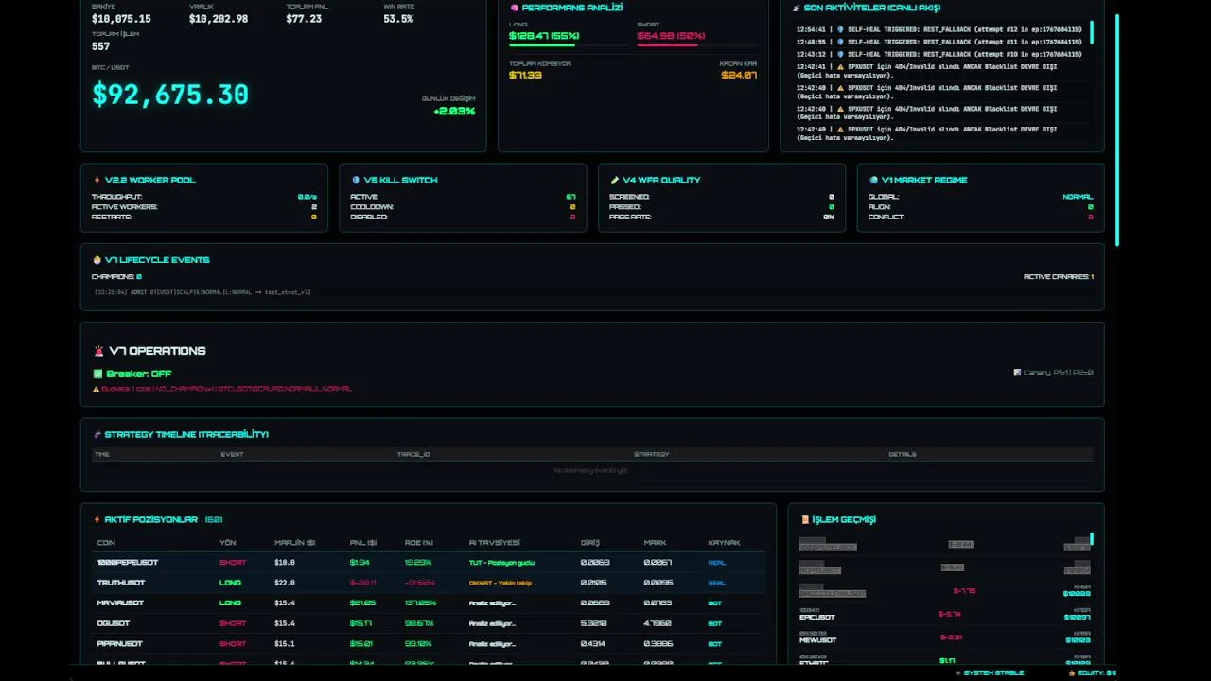This screenshot has height=681, width=1211.
Task: Click the warning icon beside Buckets message
Action: pyautogui.click(x=96, y=389)
